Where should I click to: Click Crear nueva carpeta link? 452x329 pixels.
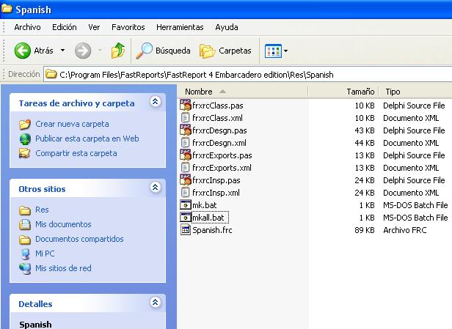[70, 124]
